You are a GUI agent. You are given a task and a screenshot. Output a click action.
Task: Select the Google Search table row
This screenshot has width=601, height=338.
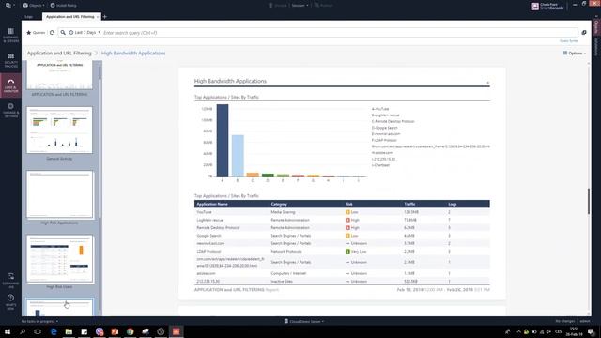coord(342,236)
